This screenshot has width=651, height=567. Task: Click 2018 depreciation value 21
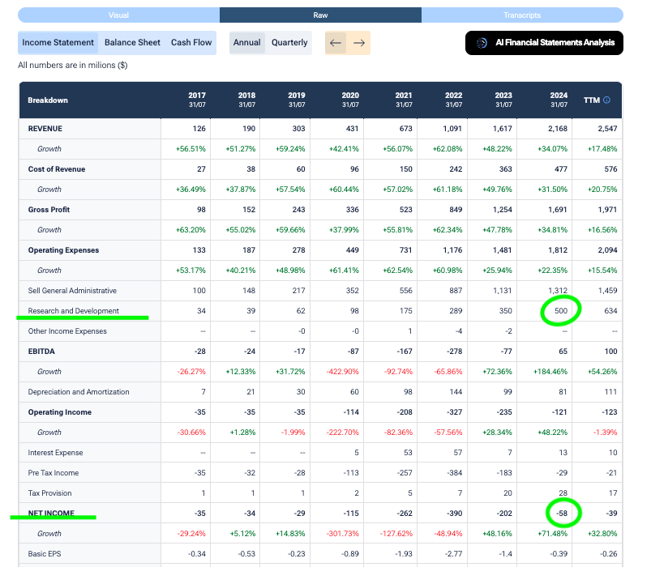pos(251,392)
